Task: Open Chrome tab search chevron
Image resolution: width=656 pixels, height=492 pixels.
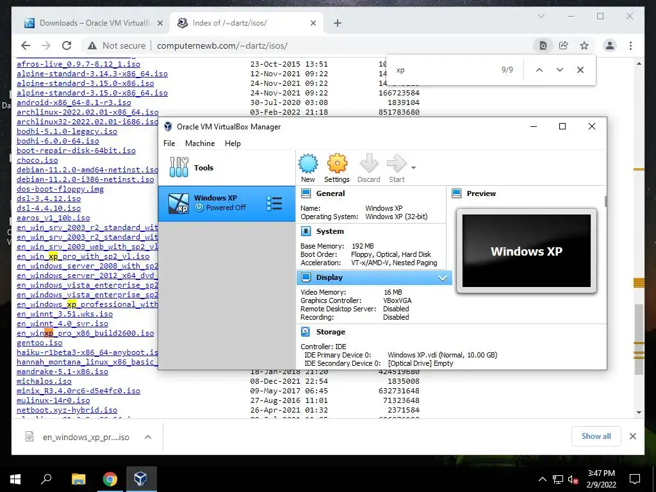Action: [541, 16]
